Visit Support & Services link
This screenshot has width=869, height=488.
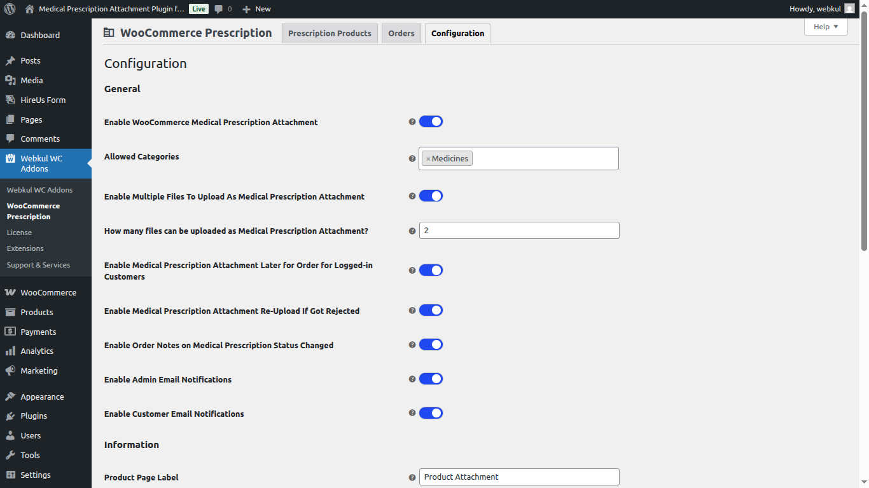click(38, 265)
